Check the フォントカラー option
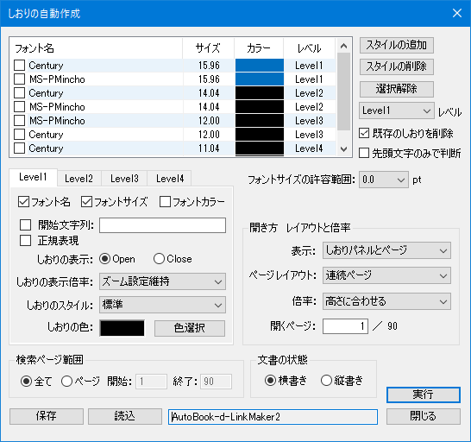This screenshot has width=471, height=442. click(x=165, y=202)
